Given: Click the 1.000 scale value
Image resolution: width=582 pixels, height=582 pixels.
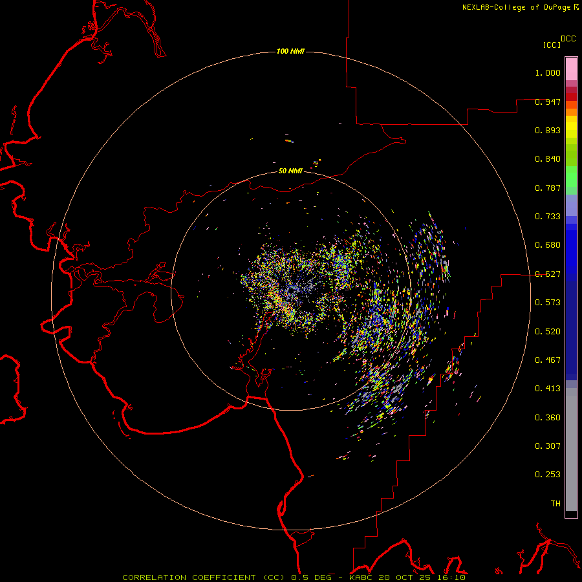Looking at the screenshot, I should click(548, 72).
